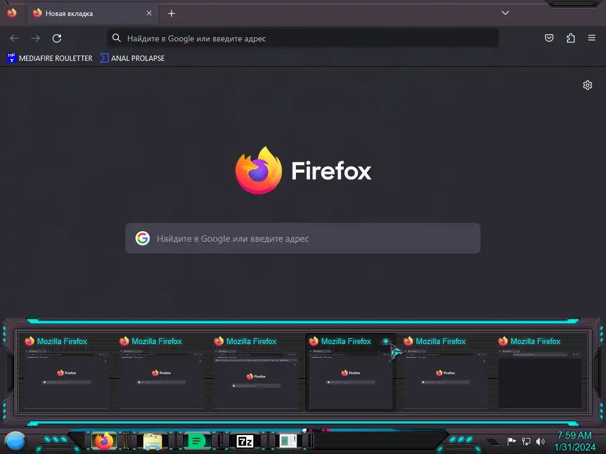
Task: Open the ANAL PROLAPSE bookmark
Action: point(132,59)
